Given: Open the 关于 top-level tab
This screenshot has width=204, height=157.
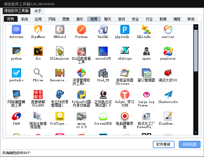Looking at the screenshot, I should pyautogui.click(x=38, y=11).
